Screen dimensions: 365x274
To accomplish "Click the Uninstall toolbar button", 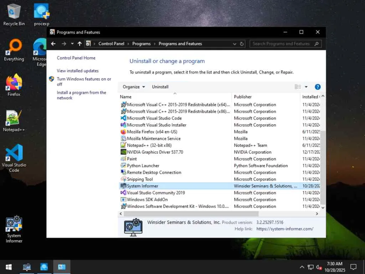I will pos(160,87).
